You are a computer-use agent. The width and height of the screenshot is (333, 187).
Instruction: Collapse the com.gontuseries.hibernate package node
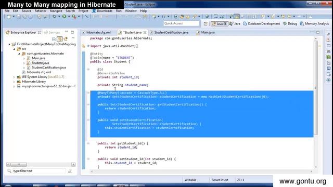tap(19, 54)
